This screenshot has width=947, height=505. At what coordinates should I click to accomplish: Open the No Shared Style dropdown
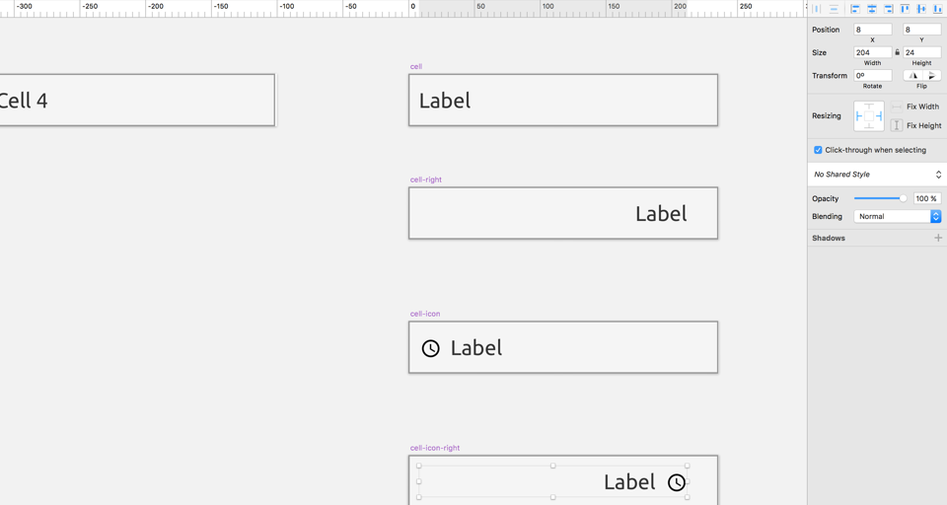coord(877,175)
